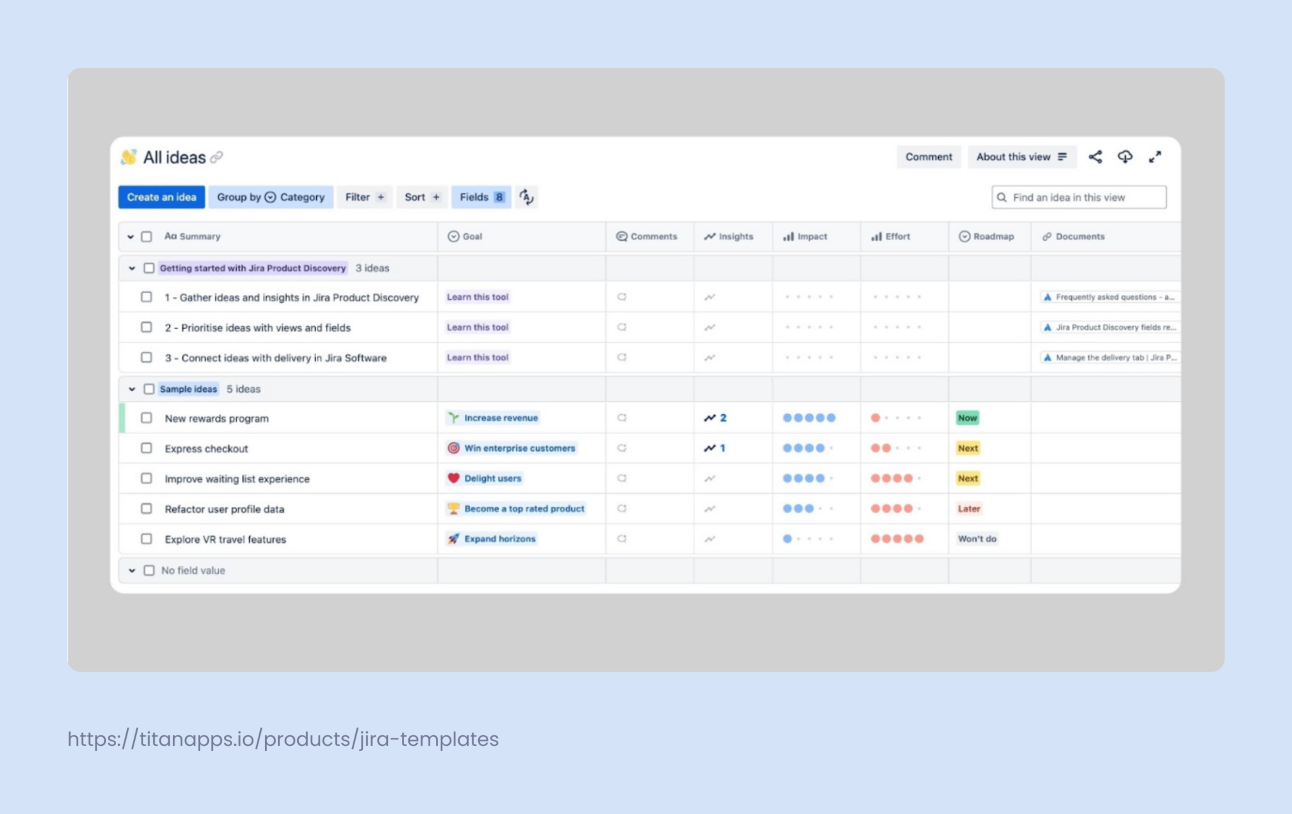The image size is (1292, 814).
Task: Open the Group by Category dropdown
Action: pyautogui.click(x=270, y=197)
